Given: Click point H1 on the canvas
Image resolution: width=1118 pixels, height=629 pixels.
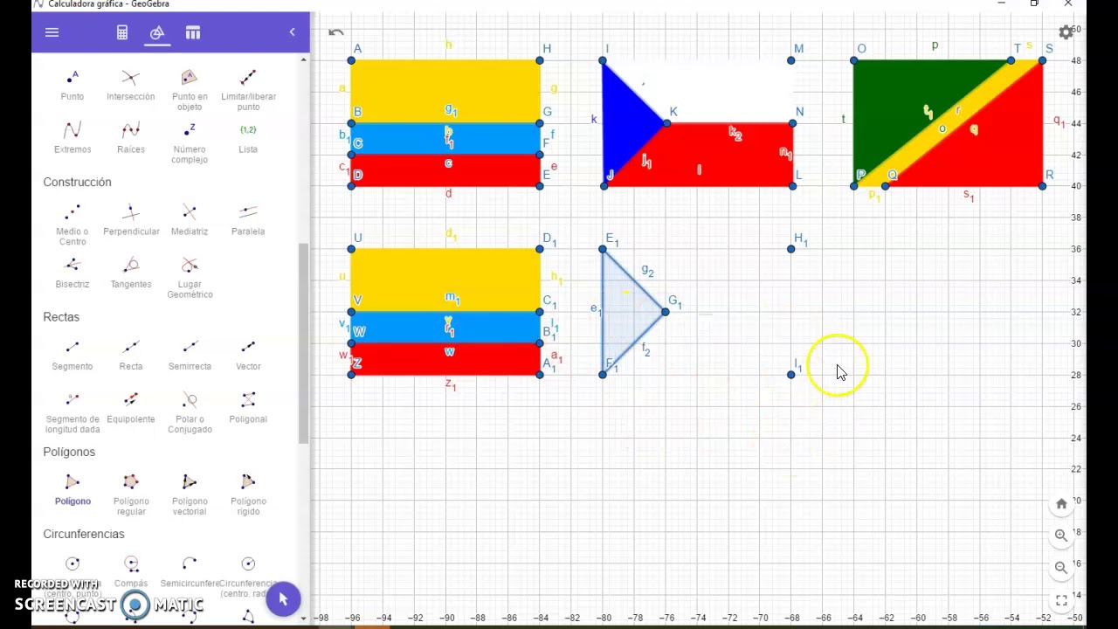Looking at the screenshot, I should (x=791, y=249).
